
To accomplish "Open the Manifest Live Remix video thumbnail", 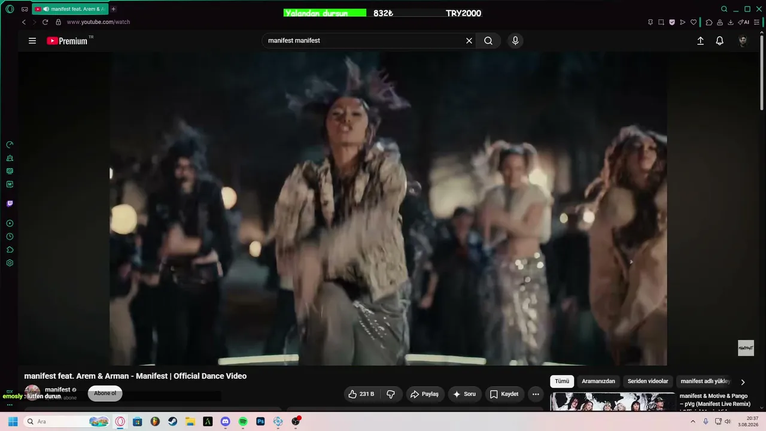I will [x=613, y=402].
